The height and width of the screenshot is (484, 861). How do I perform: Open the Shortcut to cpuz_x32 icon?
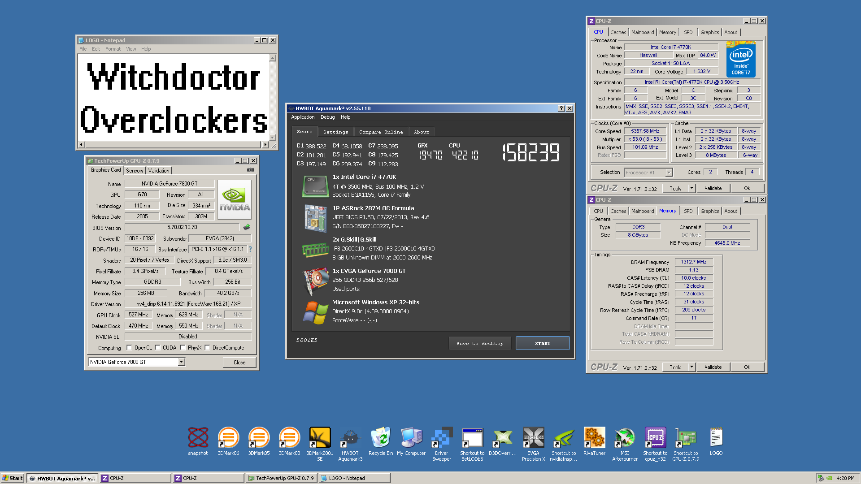(655, 437)
